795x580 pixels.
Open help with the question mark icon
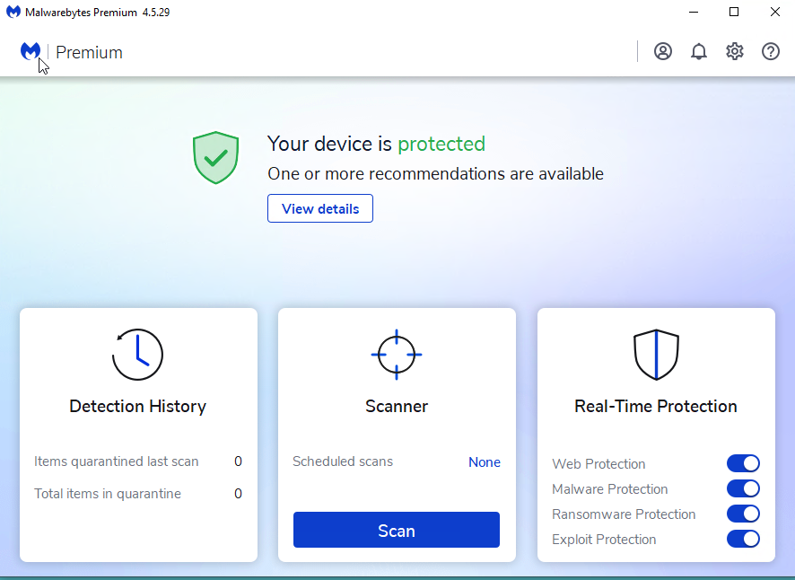(771, 51)
